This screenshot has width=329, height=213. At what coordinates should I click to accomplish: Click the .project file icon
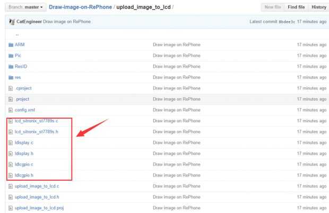(x=11, y=99)
